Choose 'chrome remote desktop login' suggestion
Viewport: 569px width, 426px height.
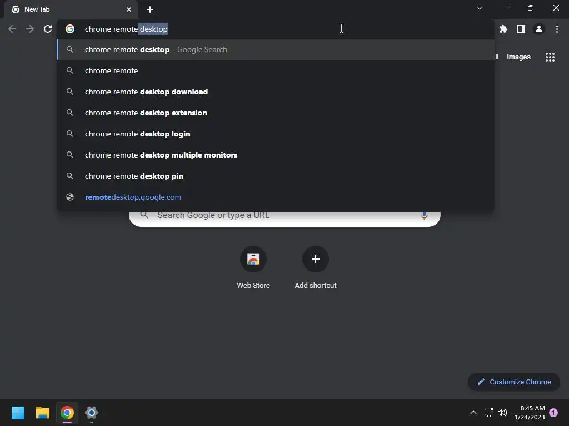coord(276,134)
